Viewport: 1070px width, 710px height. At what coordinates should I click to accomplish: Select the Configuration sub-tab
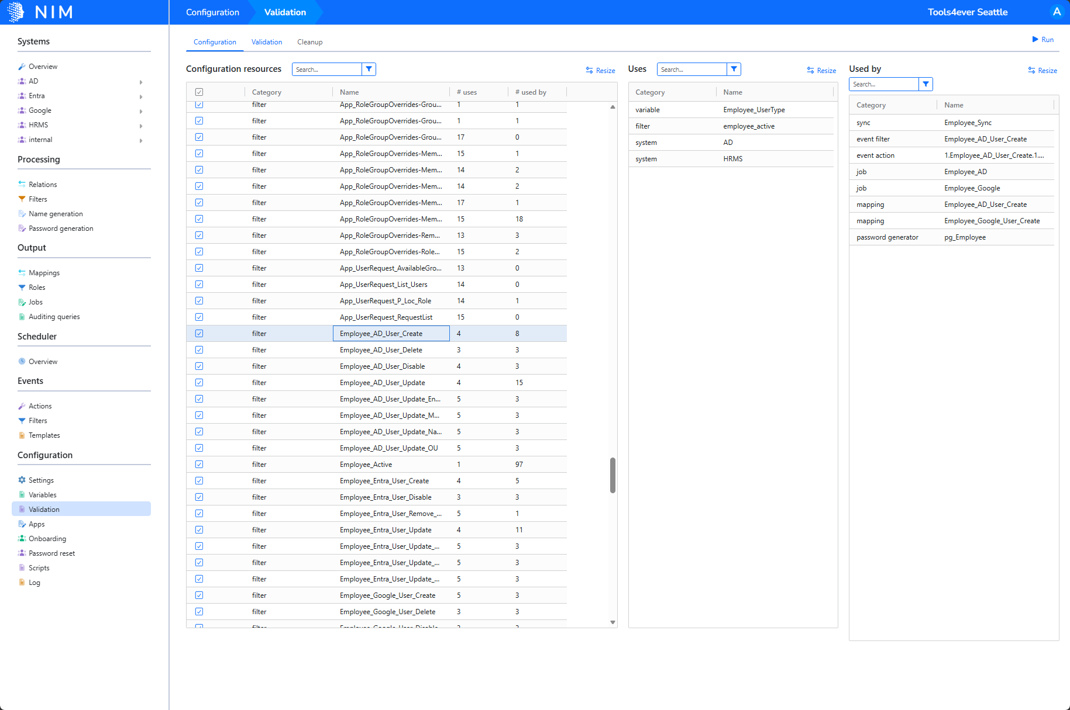tap(215, 42)
